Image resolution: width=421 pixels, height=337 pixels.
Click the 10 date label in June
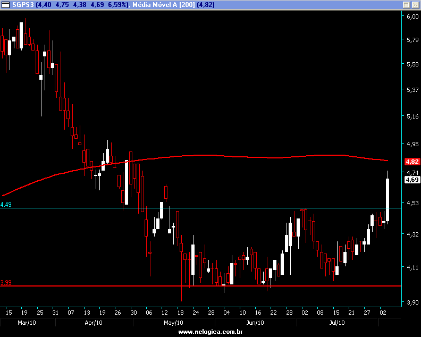point(243,313)
